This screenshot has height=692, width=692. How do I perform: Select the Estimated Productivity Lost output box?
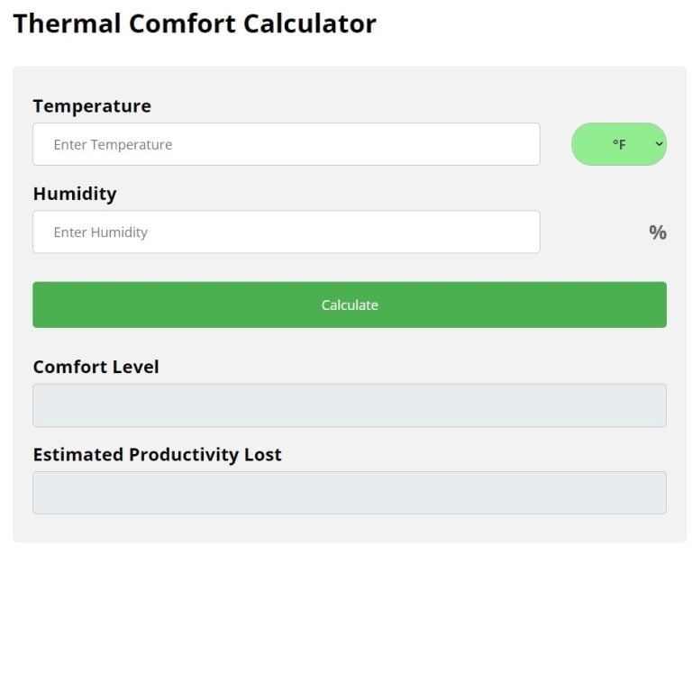pyautogui.click(x=349, y=493)
